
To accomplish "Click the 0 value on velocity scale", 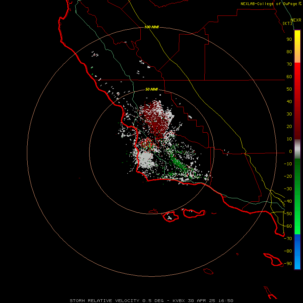I will point(291,151).
